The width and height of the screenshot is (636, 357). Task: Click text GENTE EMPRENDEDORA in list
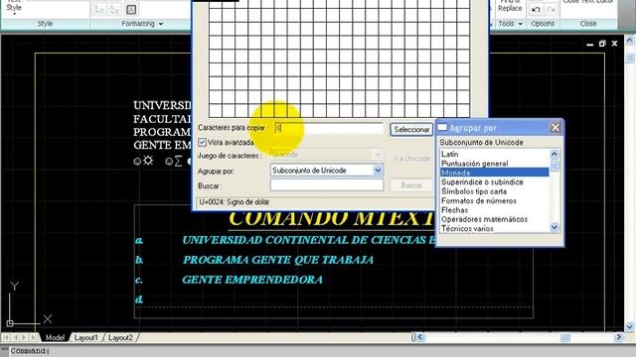tap(252, 280)
